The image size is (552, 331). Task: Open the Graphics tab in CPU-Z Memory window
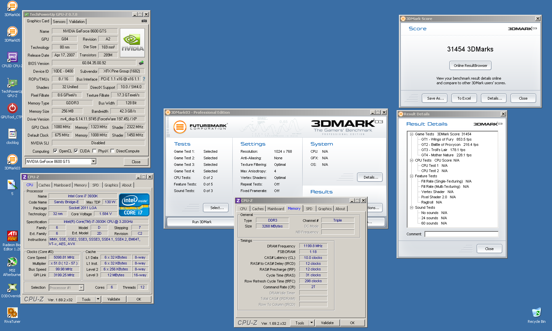pos(325,209)
